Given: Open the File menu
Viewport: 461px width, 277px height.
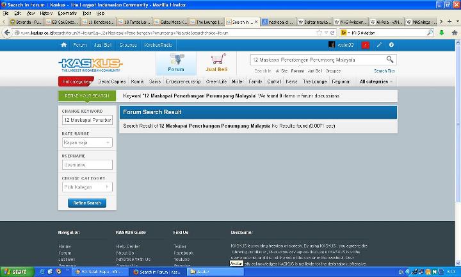Looking at the screenshot, I should click(x=5, y=13).
